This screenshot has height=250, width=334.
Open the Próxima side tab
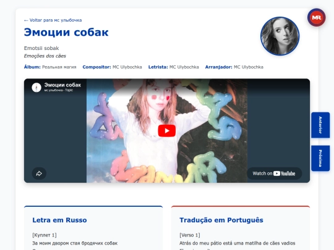(320, 158)
